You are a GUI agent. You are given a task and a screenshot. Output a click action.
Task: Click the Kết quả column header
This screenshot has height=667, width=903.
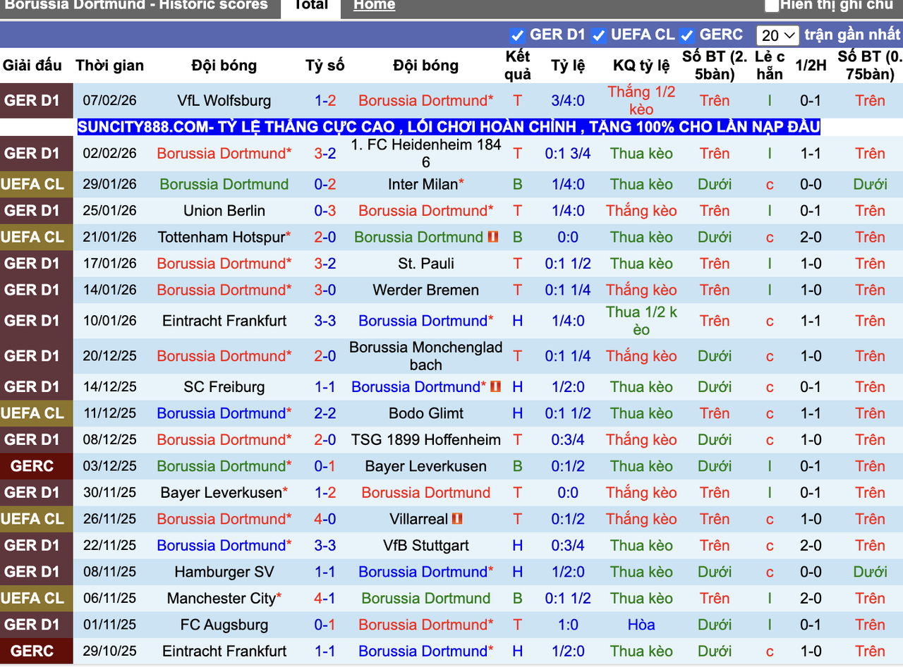pos(518,66)
